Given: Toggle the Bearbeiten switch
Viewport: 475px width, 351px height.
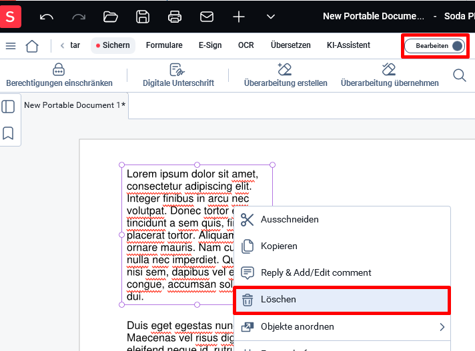Looking at the screenshot, I should tap(435, 46).
